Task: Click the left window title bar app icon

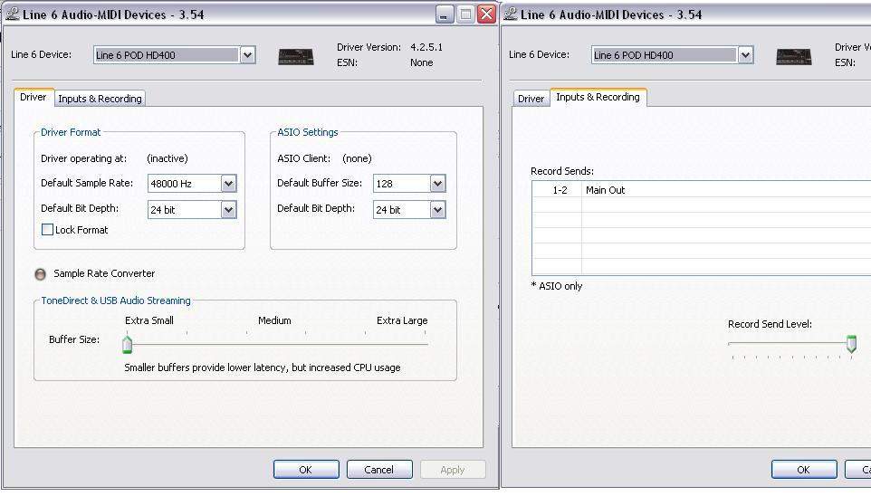Action: 12,14
